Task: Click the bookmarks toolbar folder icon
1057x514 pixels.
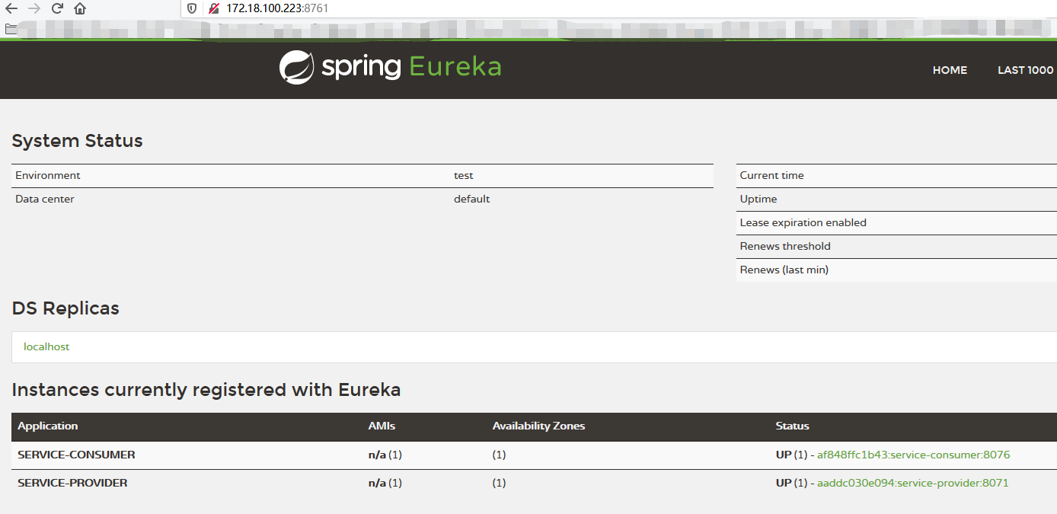Action: coord(11,29)
